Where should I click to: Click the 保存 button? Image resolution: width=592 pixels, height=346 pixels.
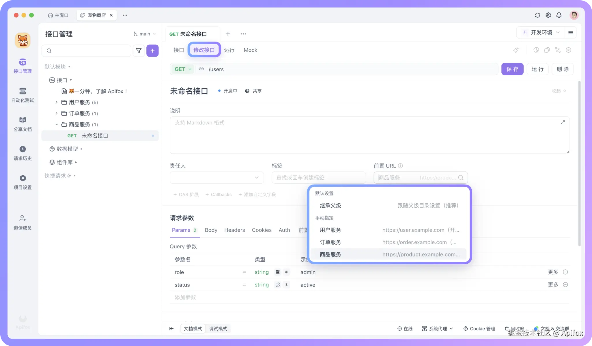[512, 69]
